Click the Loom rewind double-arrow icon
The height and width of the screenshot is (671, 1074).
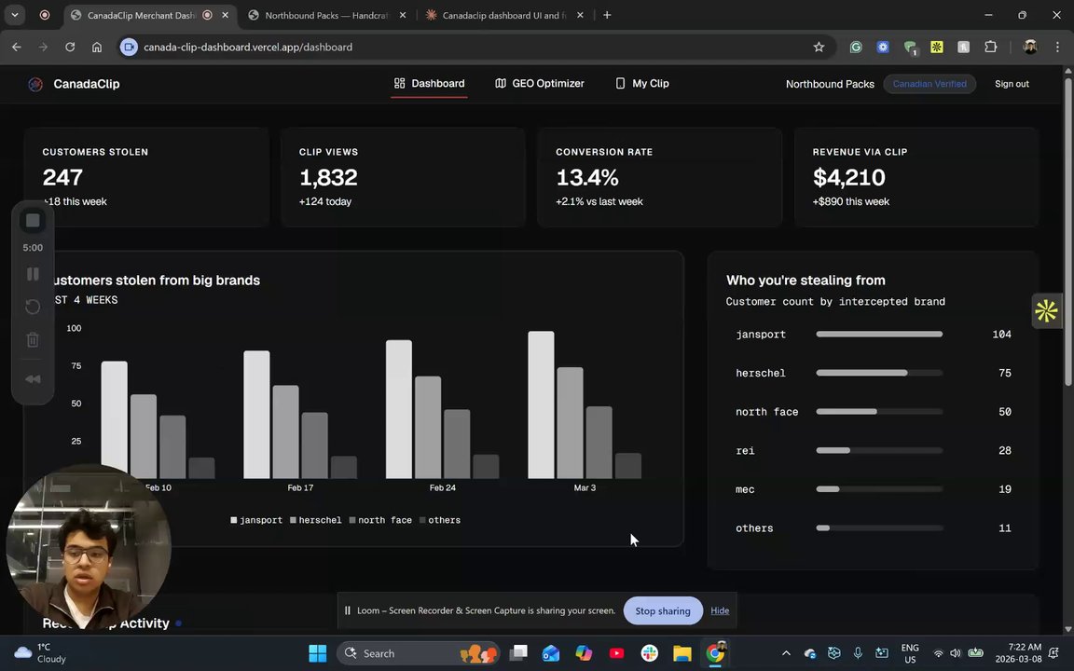tap(33, 379)
